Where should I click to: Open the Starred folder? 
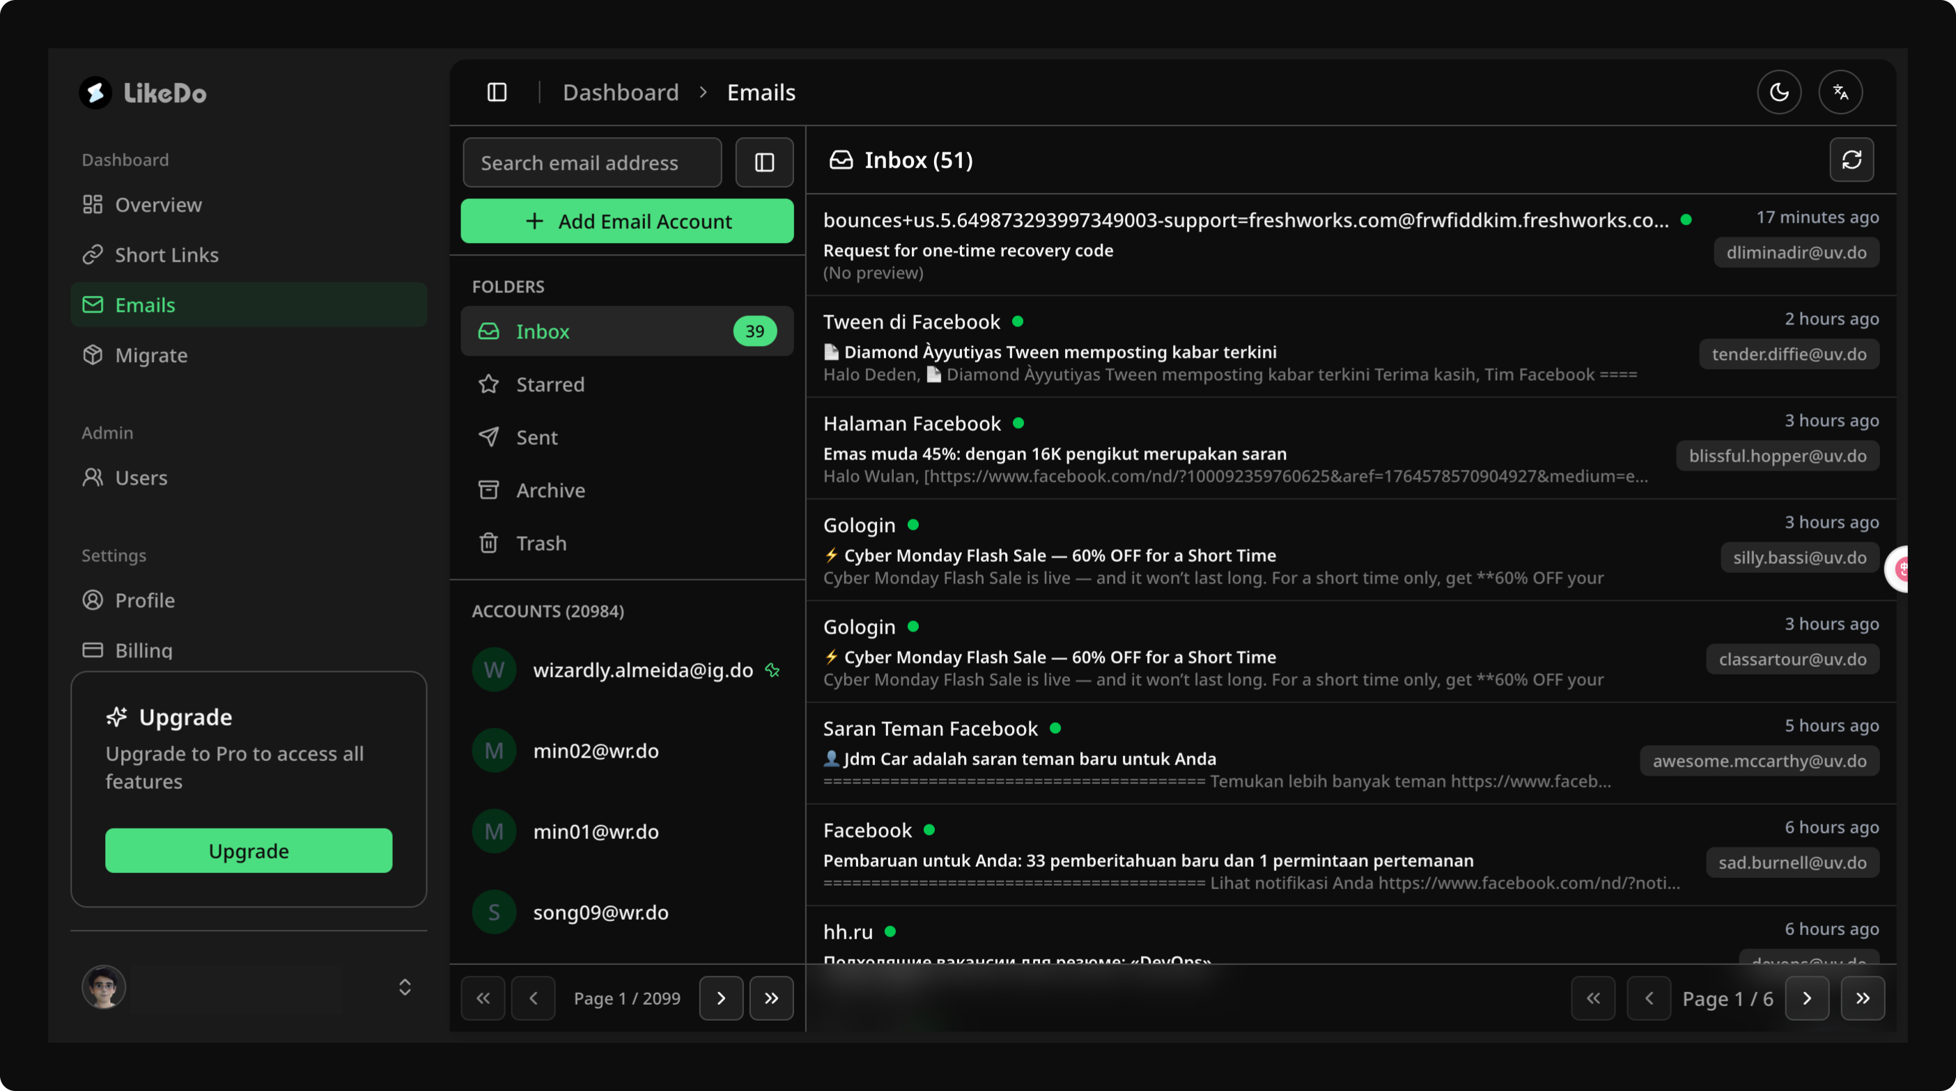click(x=550, y=384)
